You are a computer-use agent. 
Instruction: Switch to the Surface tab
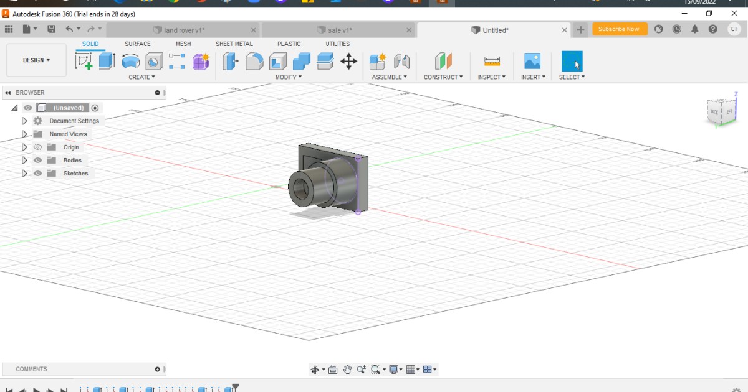tap(137, 44)
